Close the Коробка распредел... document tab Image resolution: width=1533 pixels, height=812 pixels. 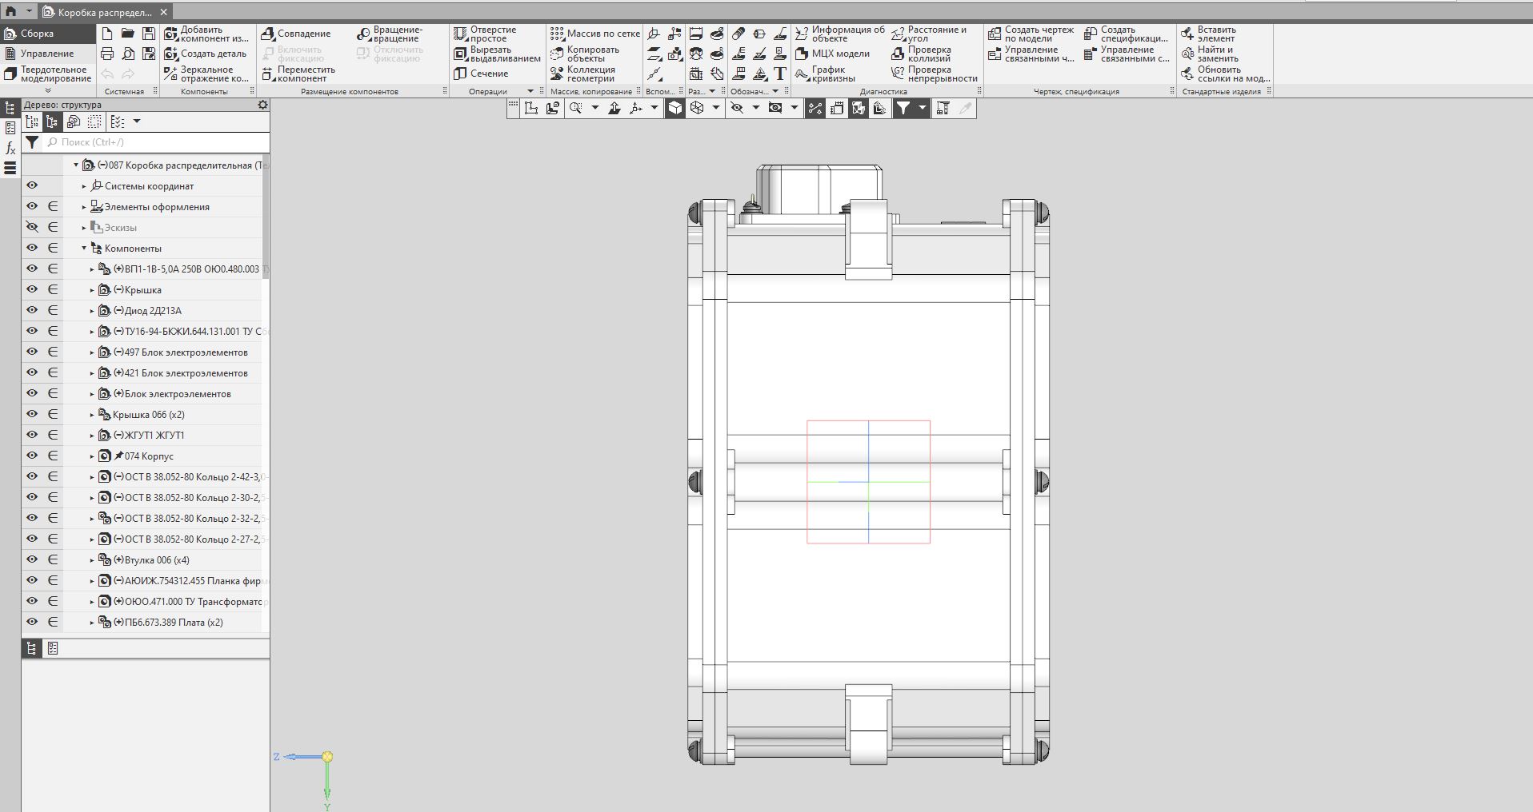(x=164, y=12)
